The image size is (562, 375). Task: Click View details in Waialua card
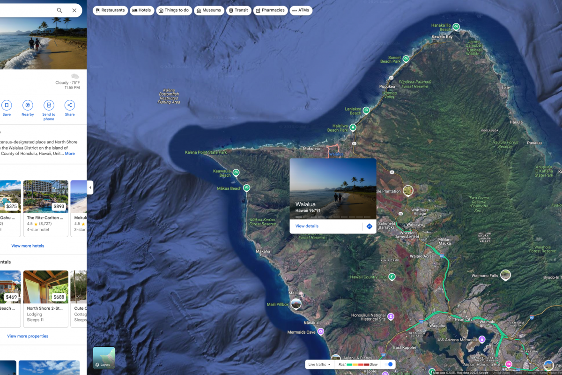click(307, 226)
